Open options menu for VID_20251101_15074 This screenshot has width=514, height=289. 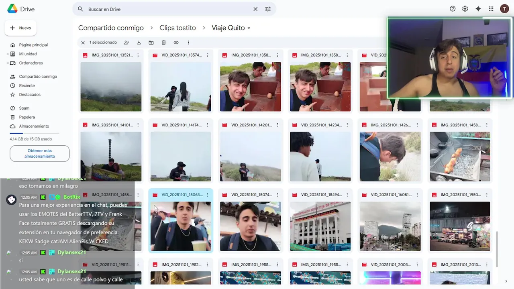(277, 195)
